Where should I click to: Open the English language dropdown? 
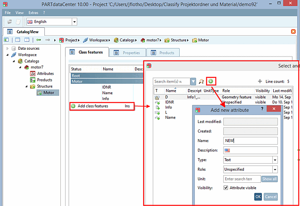74,22
